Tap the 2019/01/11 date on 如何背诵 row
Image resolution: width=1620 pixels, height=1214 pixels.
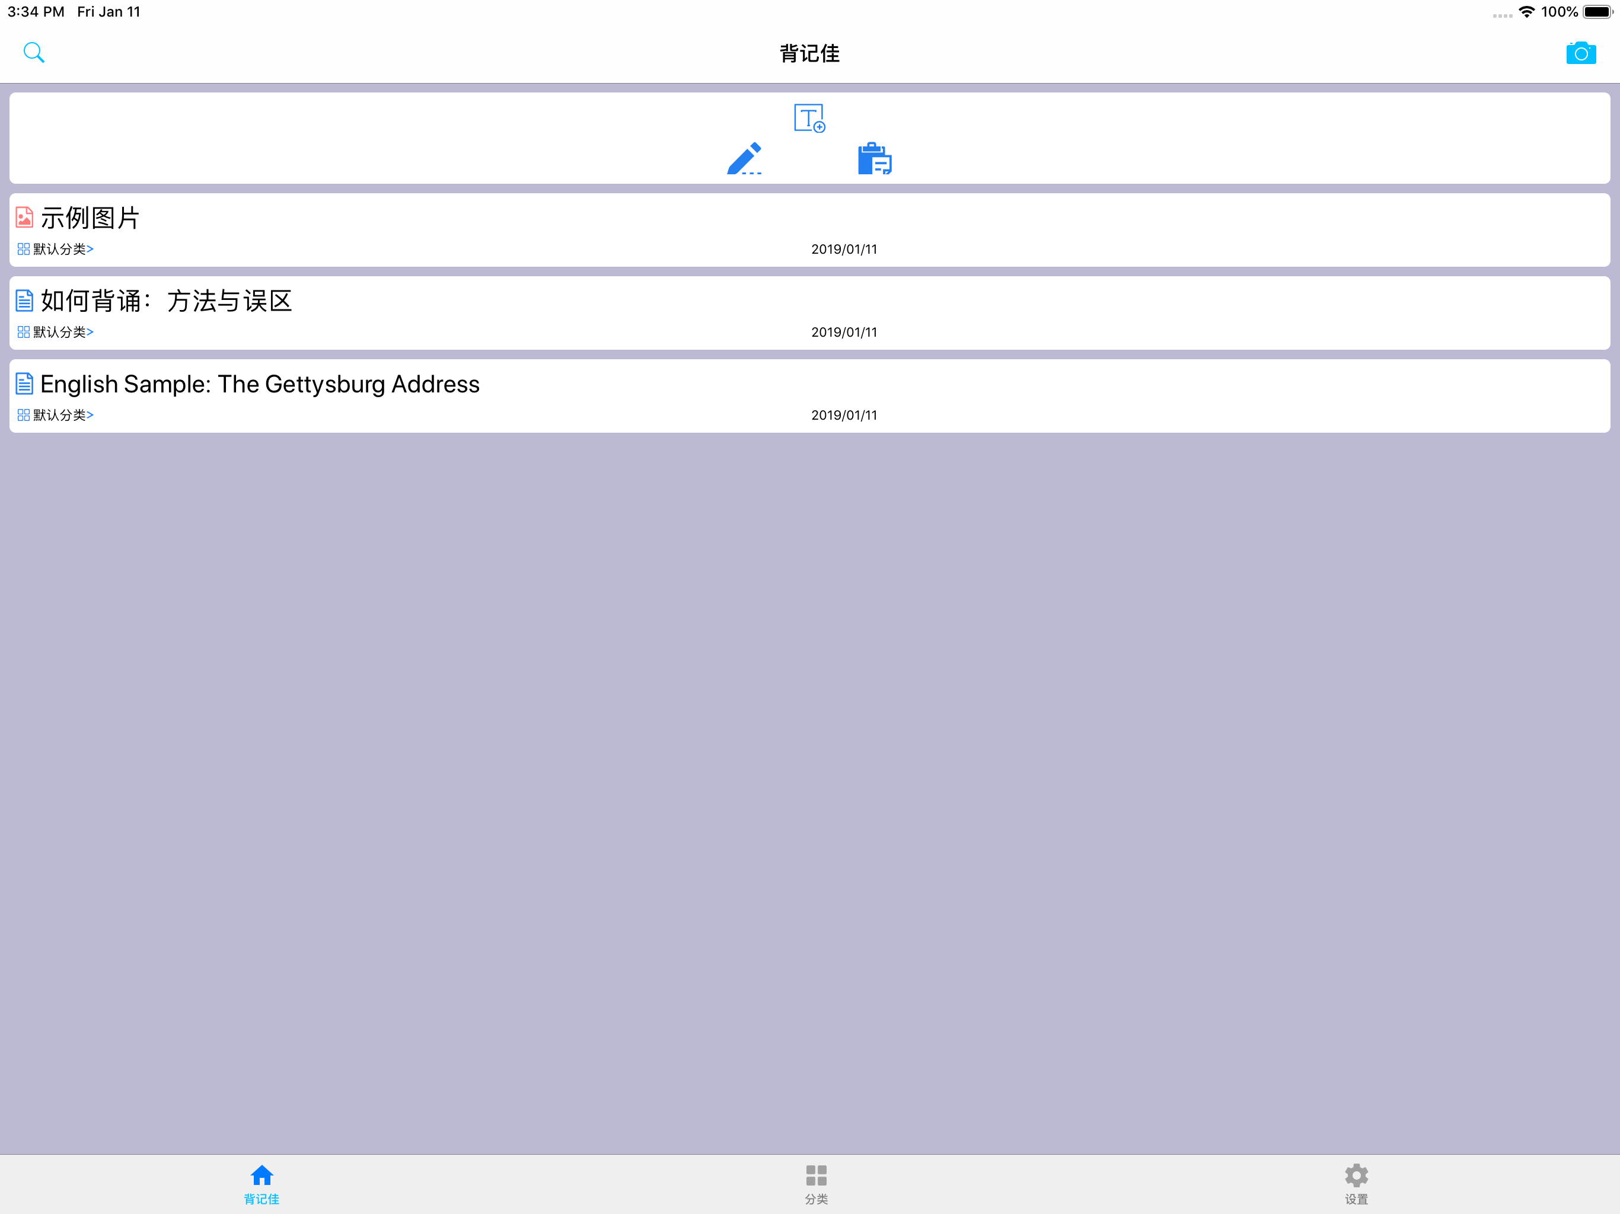click(844, 332)
